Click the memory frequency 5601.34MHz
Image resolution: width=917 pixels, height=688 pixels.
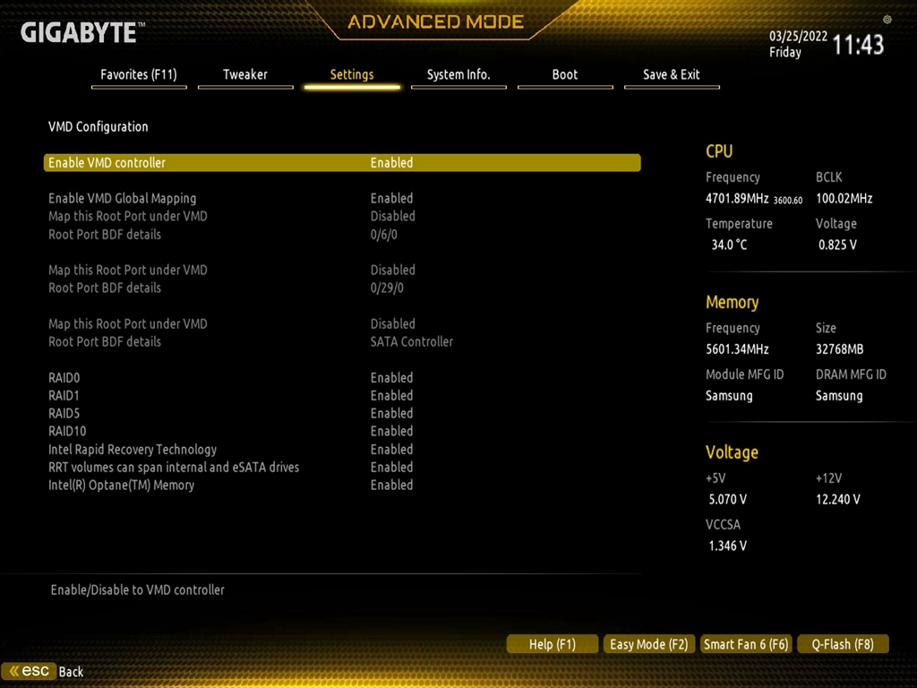click(737, 349)
